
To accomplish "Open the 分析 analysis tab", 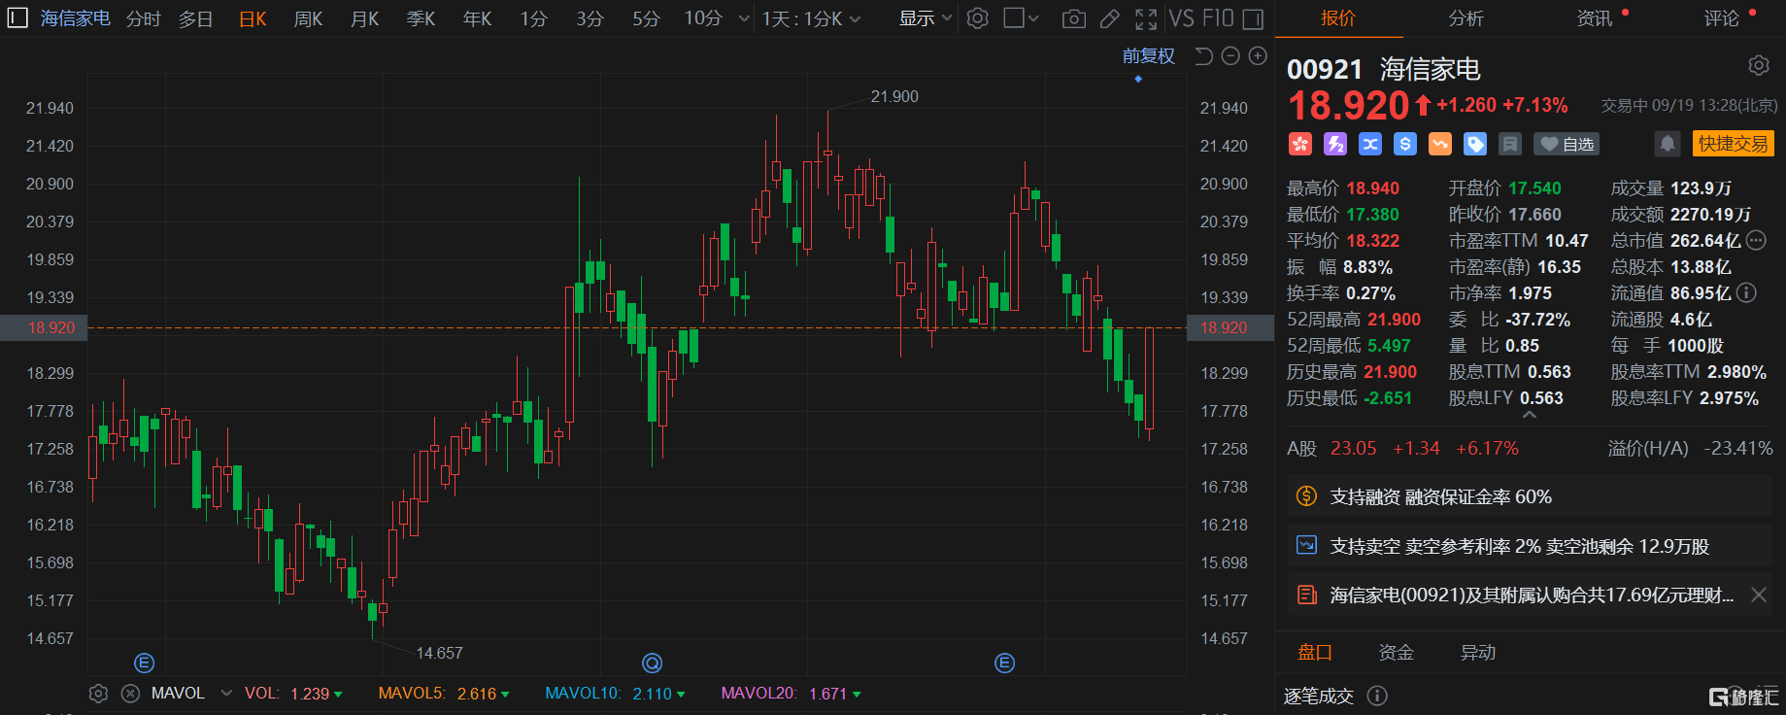I will tap(1466, 18).
